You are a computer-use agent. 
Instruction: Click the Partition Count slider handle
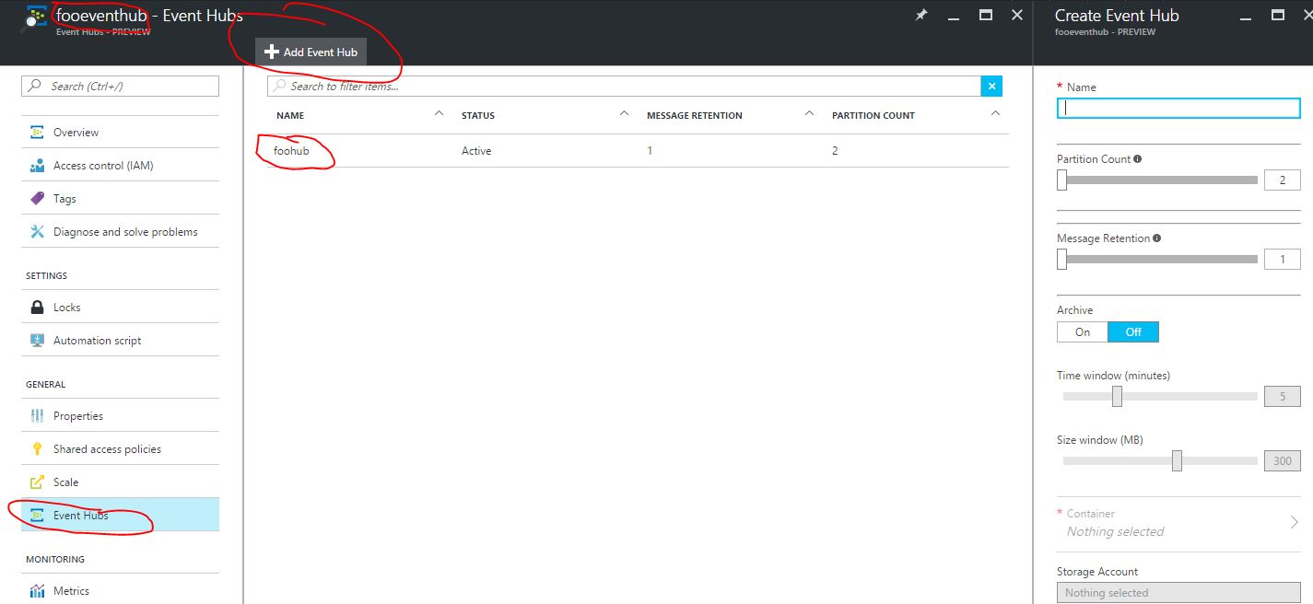pos(1062,180)
